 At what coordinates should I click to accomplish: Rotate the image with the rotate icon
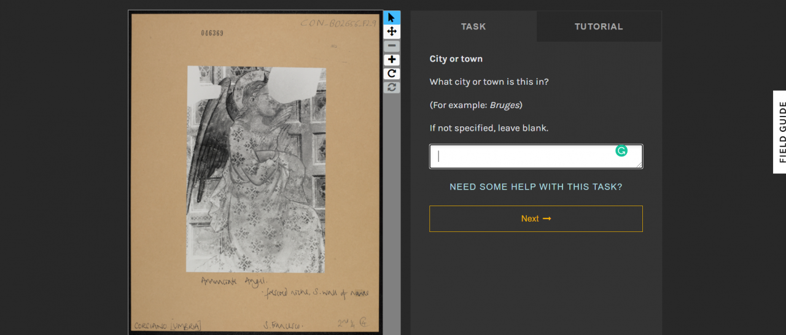click(392, 74)
